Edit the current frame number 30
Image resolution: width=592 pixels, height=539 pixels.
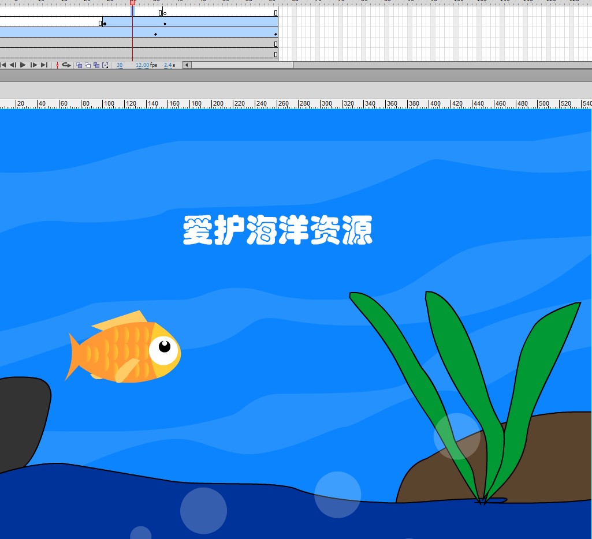pyautogui.click(x=120, y=65)
